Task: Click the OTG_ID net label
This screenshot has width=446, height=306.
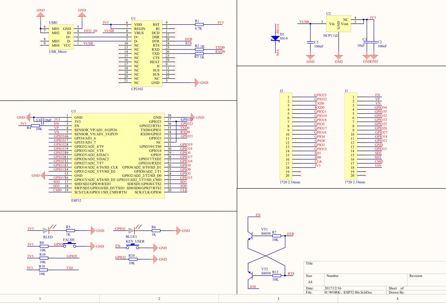Action: pos(90,31)
